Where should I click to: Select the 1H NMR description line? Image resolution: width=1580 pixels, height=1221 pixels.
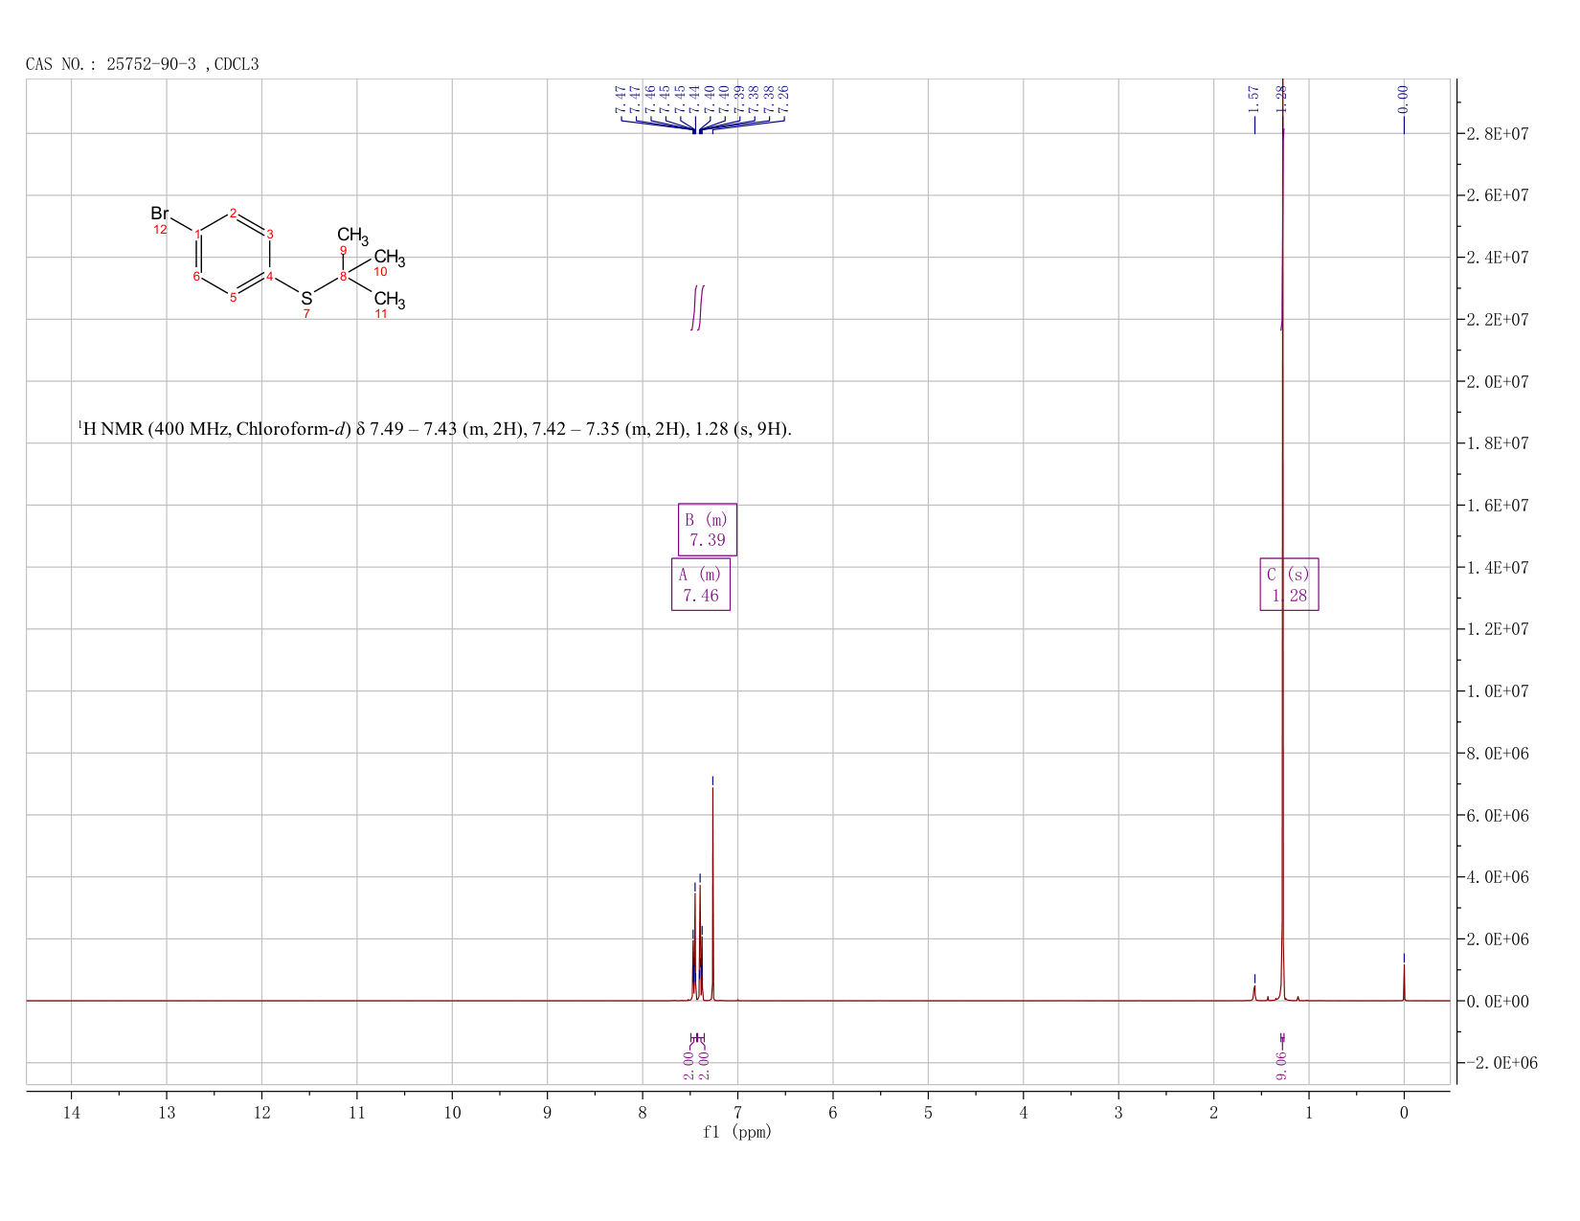click(435, 429)
